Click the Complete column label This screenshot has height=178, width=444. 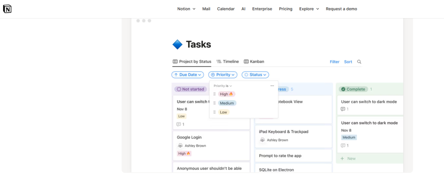click(x=353, y=89)
